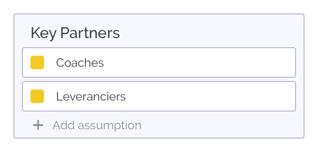Choose the second Key Partners list item

pos(159,96)
